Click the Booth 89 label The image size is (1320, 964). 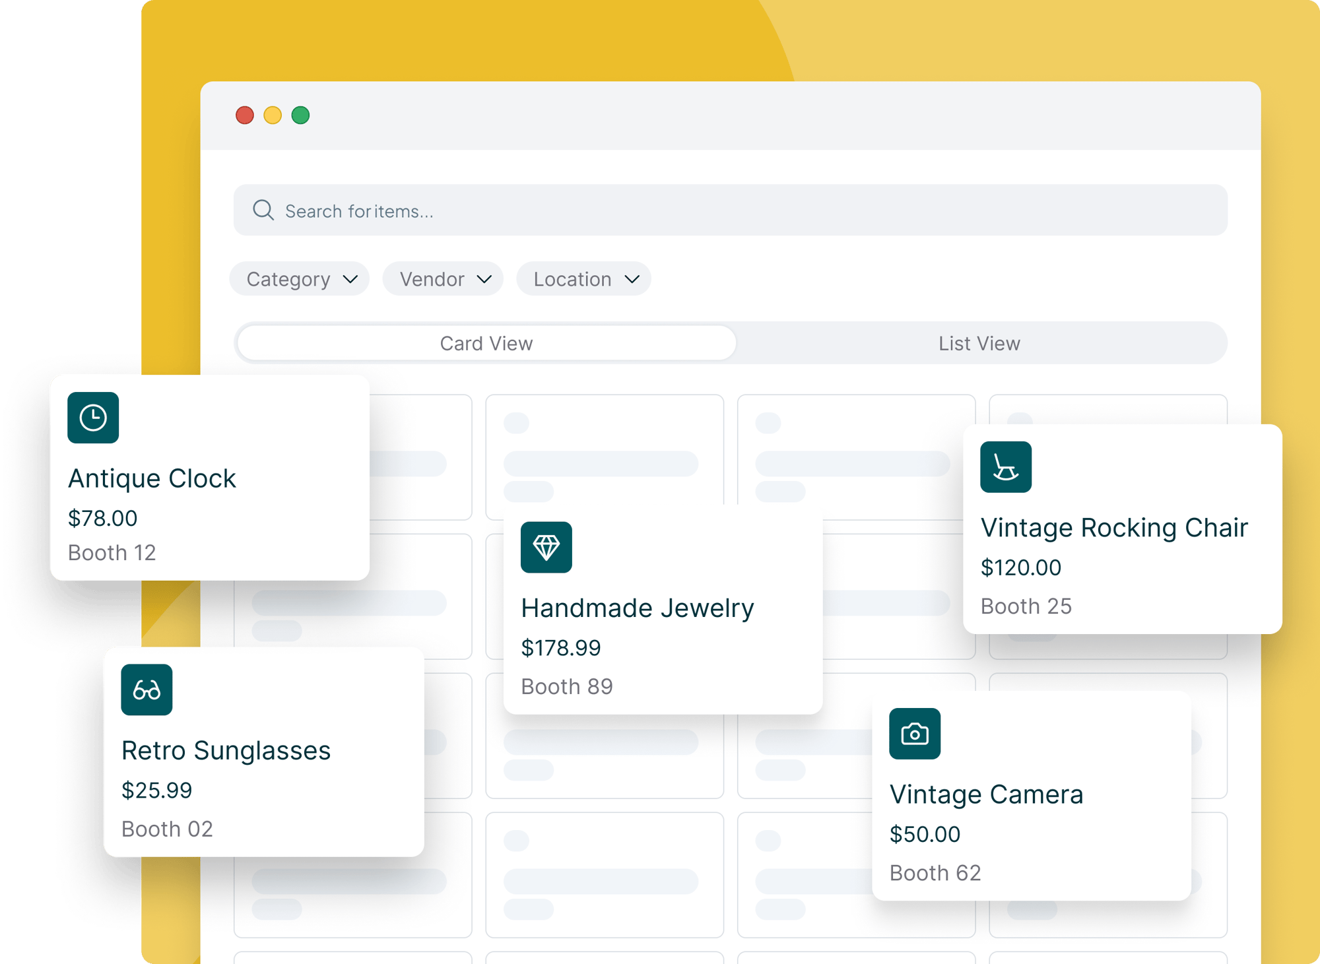tap(567, 686)
